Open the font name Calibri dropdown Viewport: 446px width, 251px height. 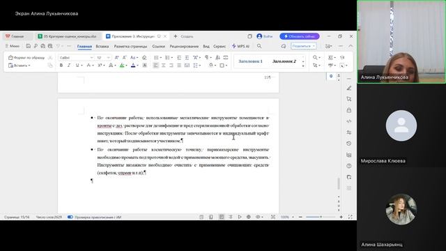(91, 57)
